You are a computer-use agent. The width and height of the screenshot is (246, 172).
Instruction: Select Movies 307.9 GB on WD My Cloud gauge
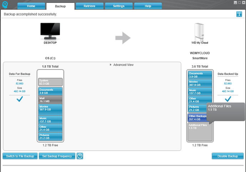[200, 83]
